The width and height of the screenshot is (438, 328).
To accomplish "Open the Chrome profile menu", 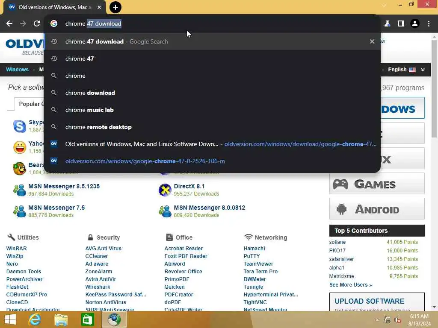I will coord(415,24).
